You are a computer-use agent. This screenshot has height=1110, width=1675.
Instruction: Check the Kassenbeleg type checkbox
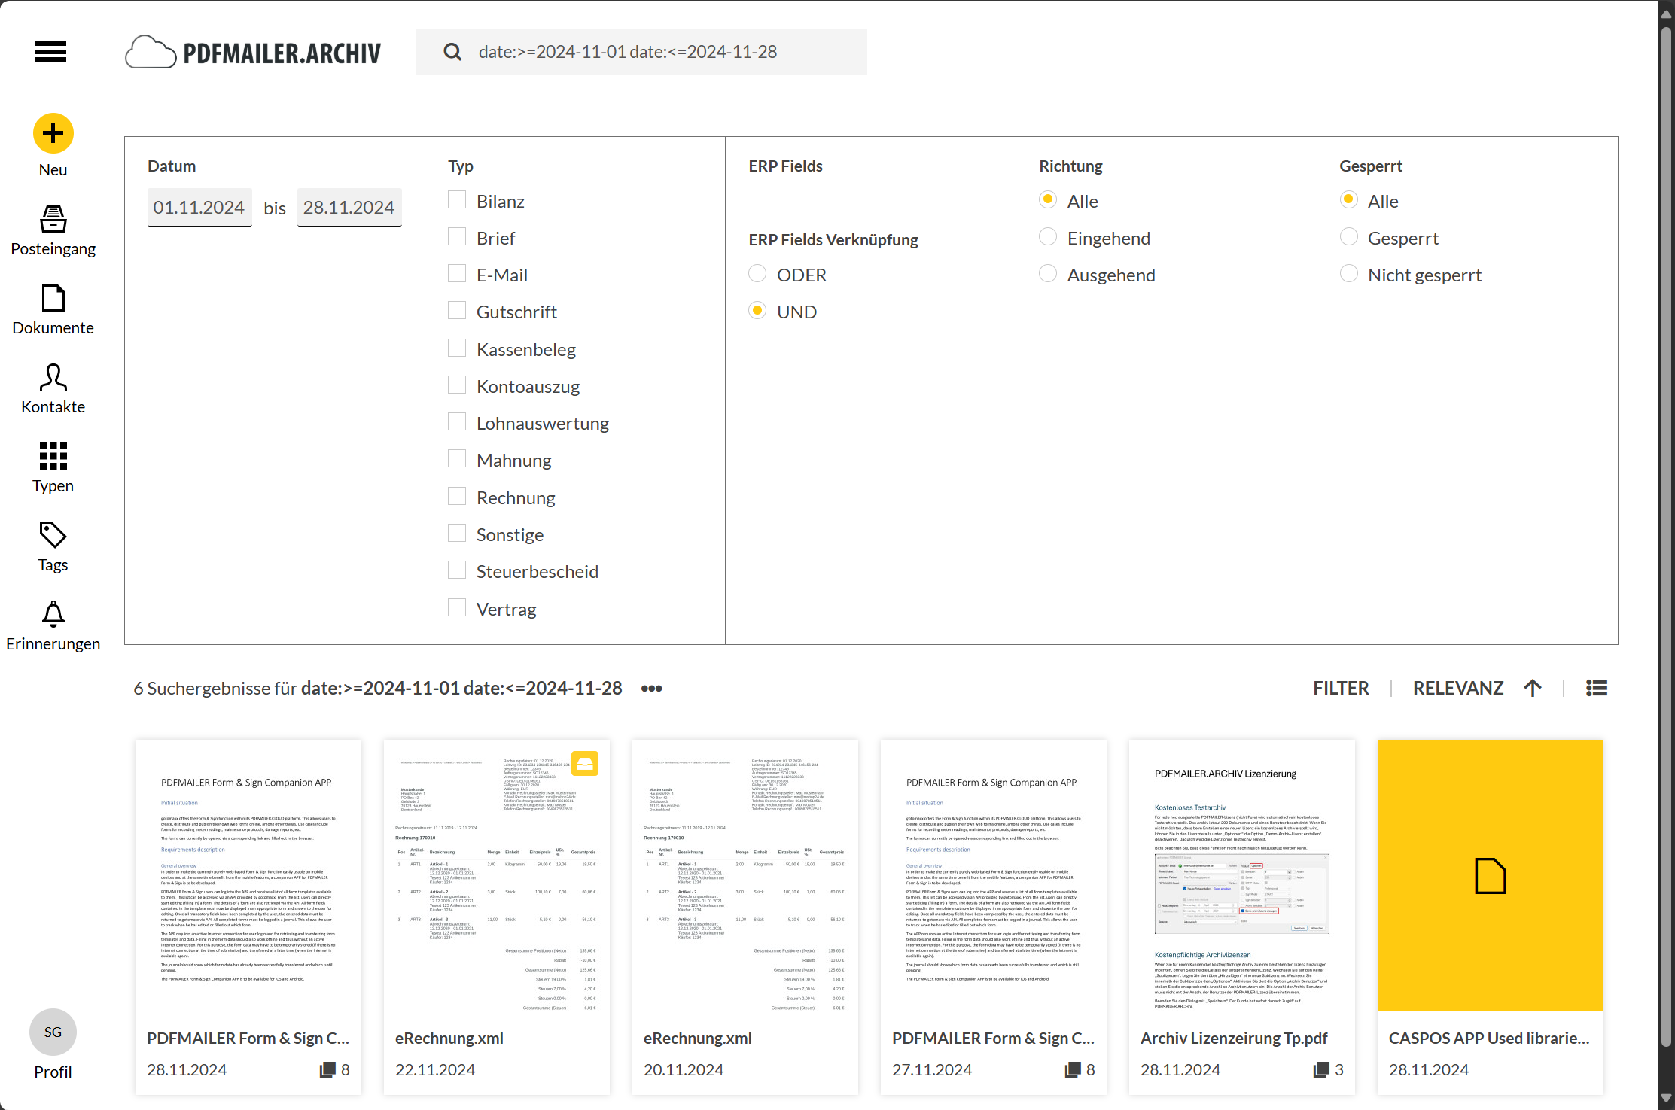click(x=457, y=348)
